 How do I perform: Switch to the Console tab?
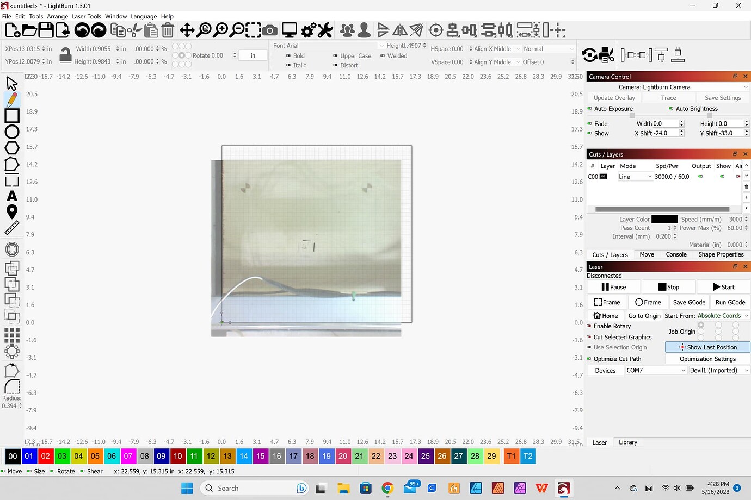click(x=676, y=254)
